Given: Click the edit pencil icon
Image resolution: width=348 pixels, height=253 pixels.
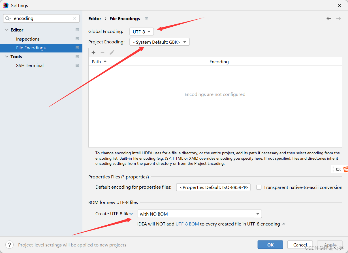Looking at the screenshot, I should click(112, 52).
